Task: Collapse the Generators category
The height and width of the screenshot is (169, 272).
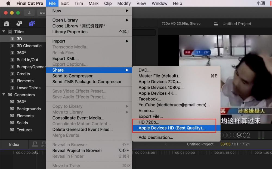Action: [4, 94]
